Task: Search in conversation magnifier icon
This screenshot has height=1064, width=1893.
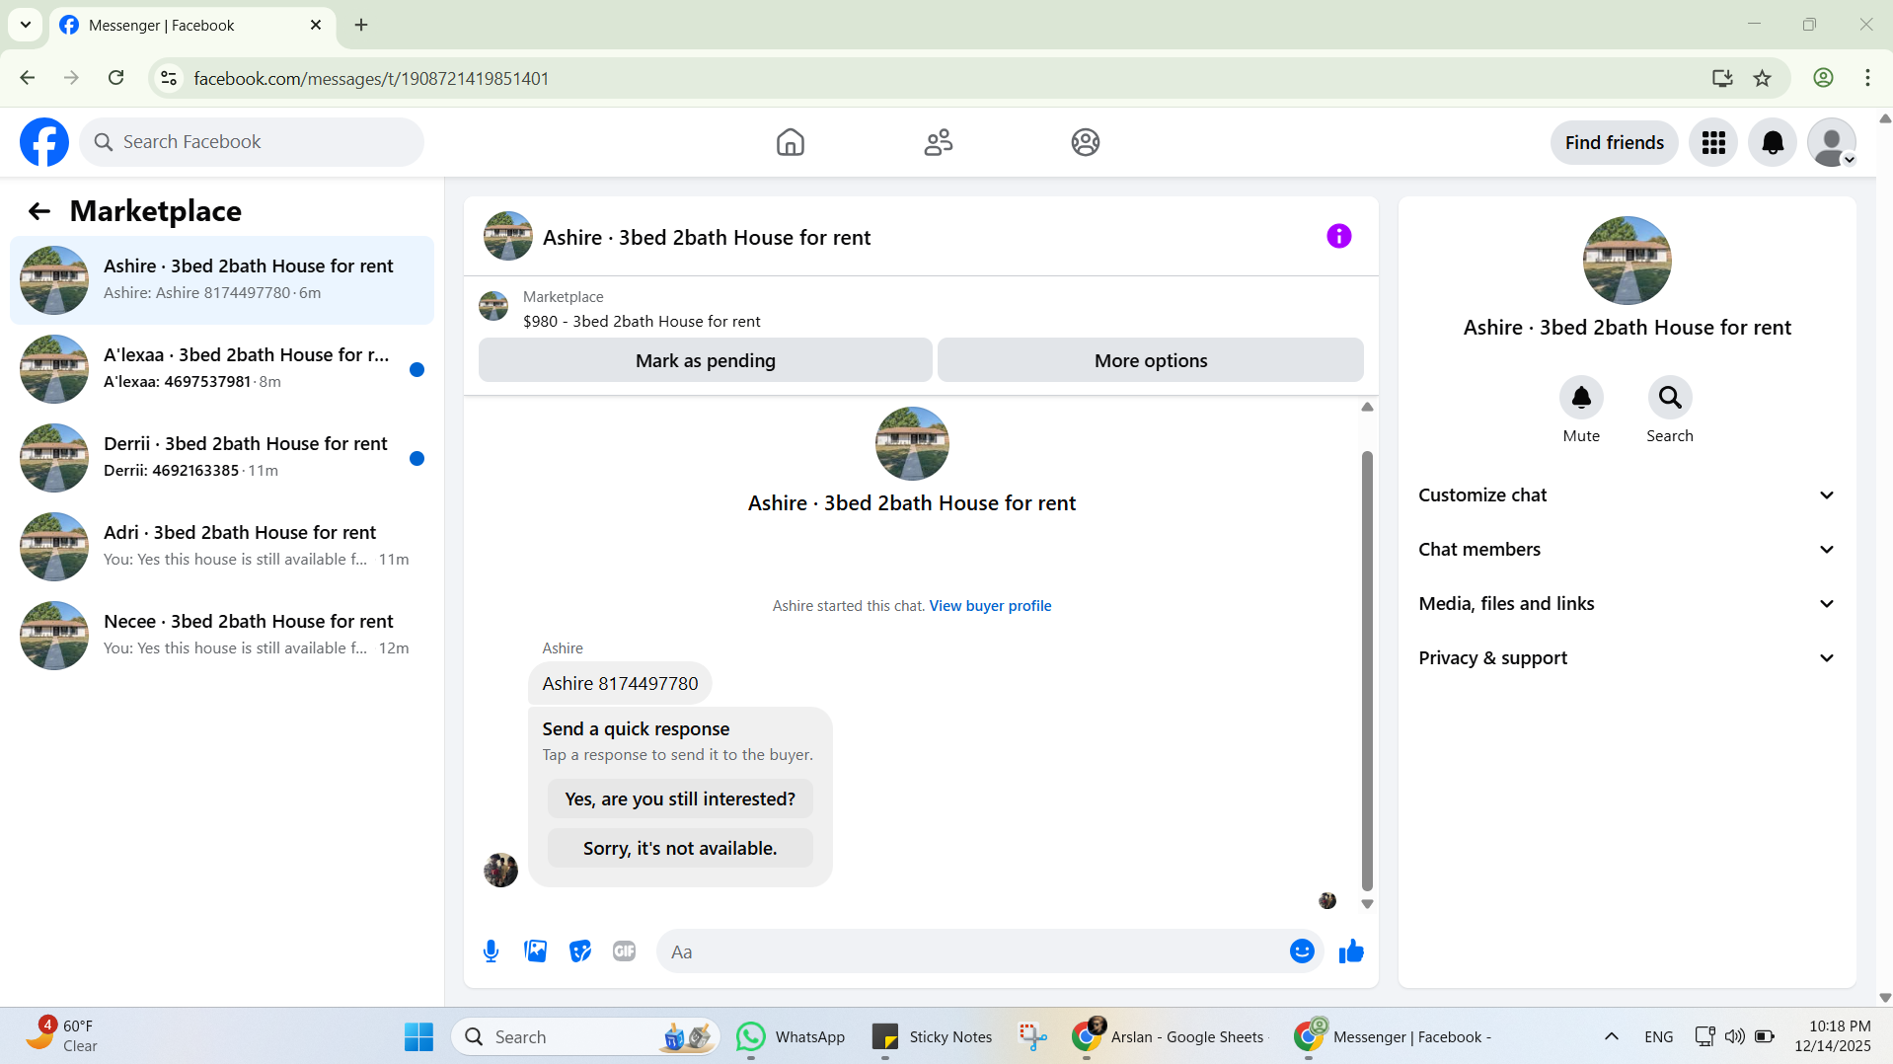Action: pyautogui.click(x=1670, y=398)
